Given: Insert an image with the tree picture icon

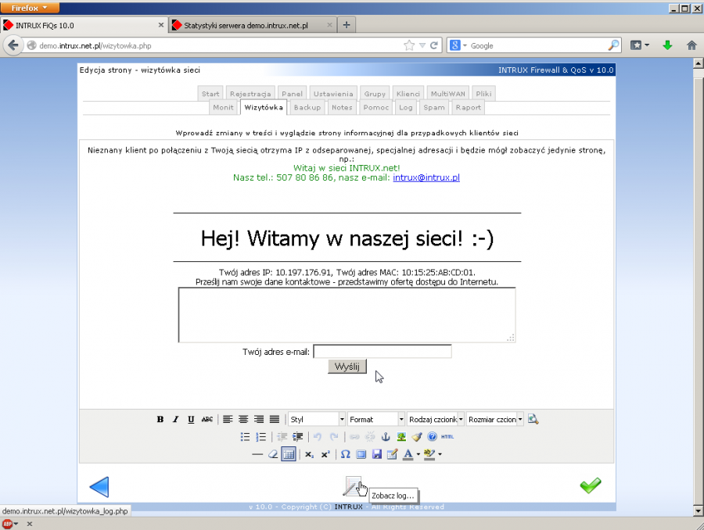Looking at the screenshot, I should [x=401, y=437].
